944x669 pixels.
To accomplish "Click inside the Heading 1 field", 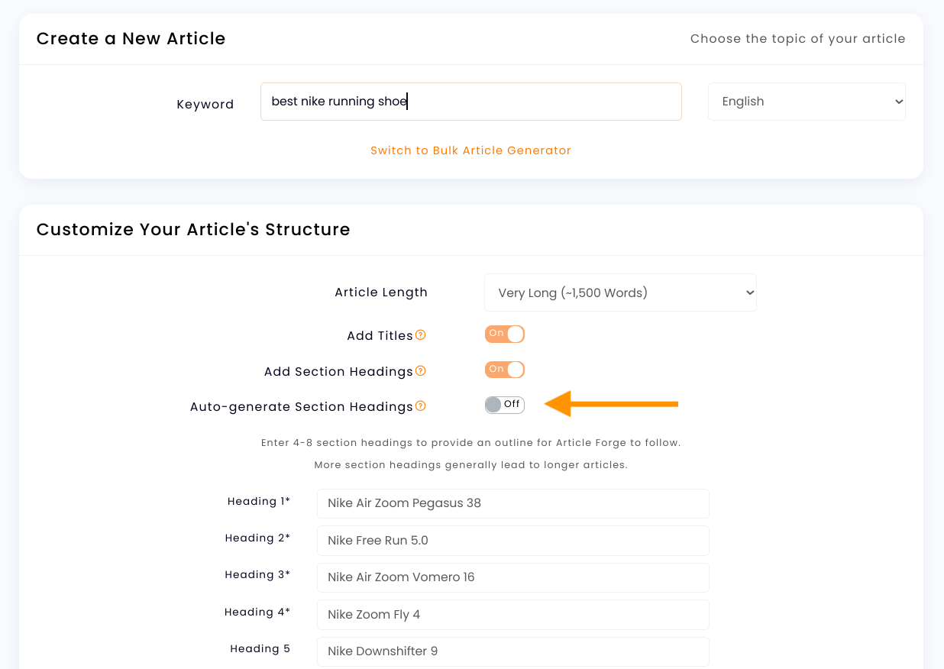I will coord(512,503).
